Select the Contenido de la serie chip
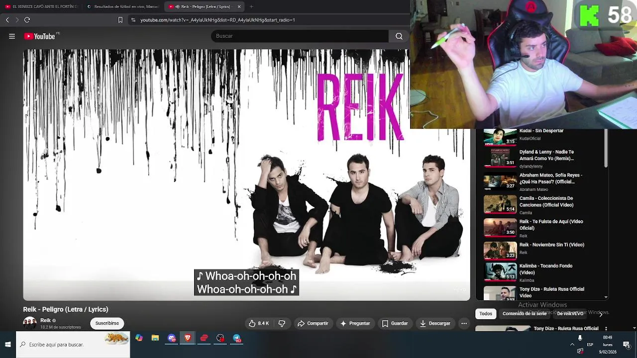This screenshot has height=358, width=637. (525, 314)
